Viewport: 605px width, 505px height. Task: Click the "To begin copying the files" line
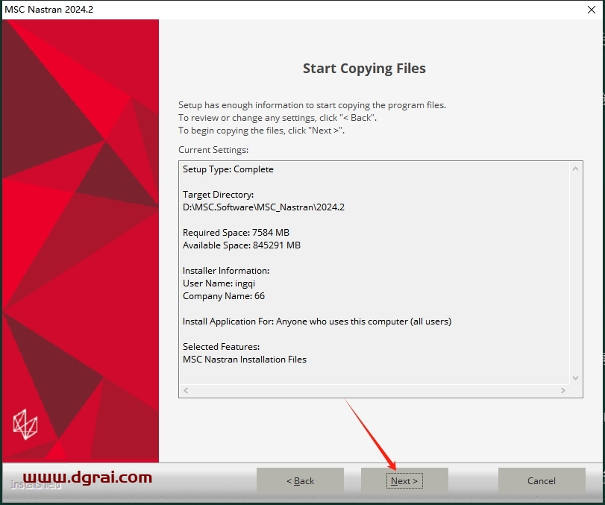(261, 131)
